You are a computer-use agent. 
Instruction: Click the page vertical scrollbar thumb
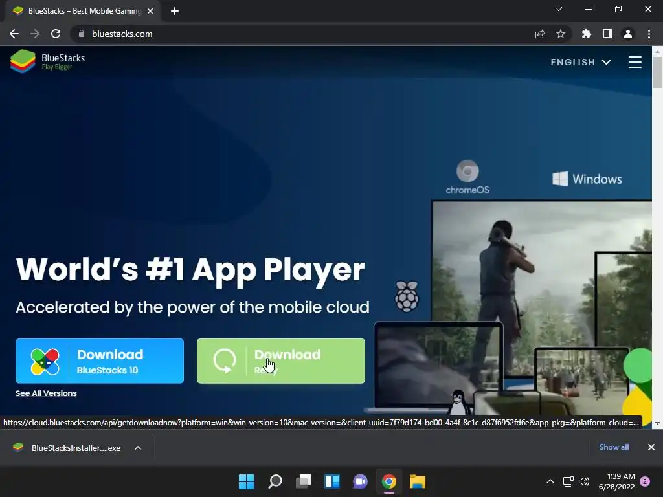[x=657, y=72]
